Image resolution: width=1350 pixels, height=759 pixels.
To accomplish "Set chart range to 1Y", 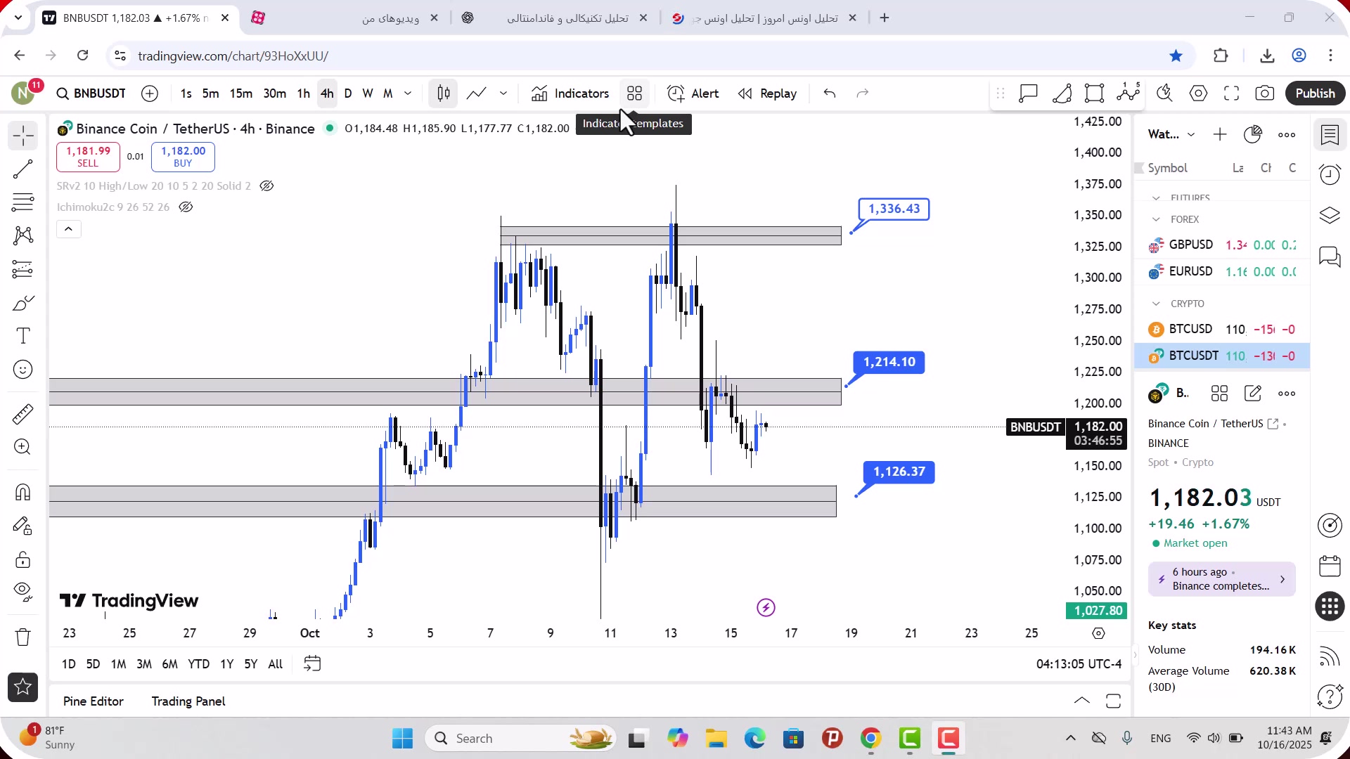I will (x=226, y=664).
